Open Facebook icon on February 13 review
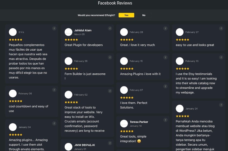Image resolution: width=228 pixels, height=151 pixels. coord(221,58)
